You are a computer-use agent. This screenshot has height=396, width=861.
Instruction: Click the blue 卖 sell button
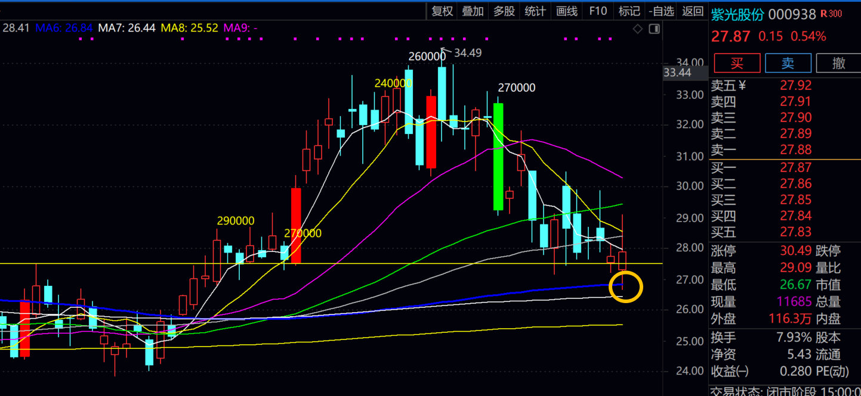[x=788, y=63]
